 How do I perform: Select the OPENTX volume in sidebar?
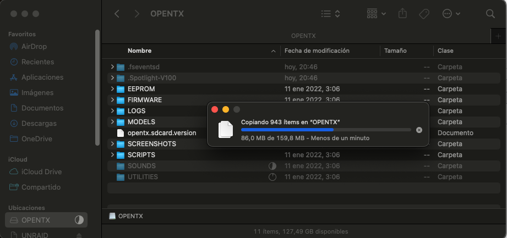(46, 220)
